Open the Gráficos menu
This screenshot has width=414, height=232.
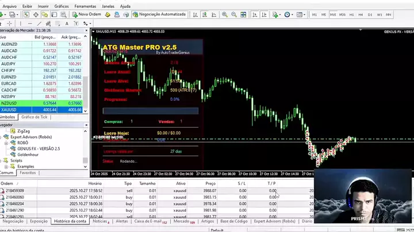(x=61, y=6)
